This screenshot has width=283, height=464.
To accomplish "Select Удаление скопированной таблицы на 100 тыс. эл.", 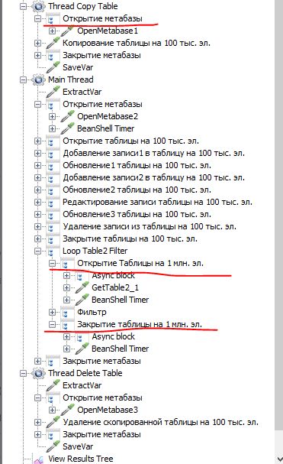I will coord(160,422).
